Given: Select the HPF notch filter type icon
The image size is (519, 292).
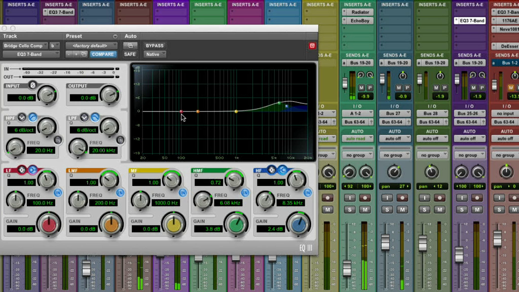Looking at the screenshot, I should tap(22, 118).
